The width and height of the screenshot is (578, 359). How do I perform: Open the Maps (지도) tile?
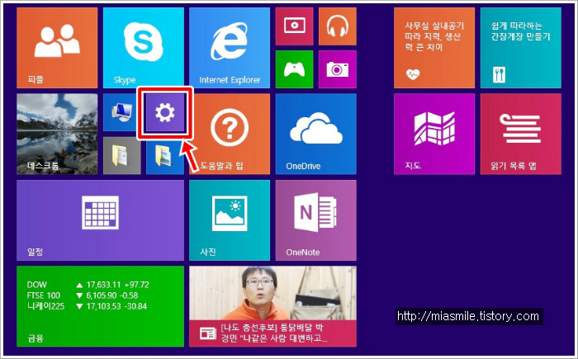point(433,134)
